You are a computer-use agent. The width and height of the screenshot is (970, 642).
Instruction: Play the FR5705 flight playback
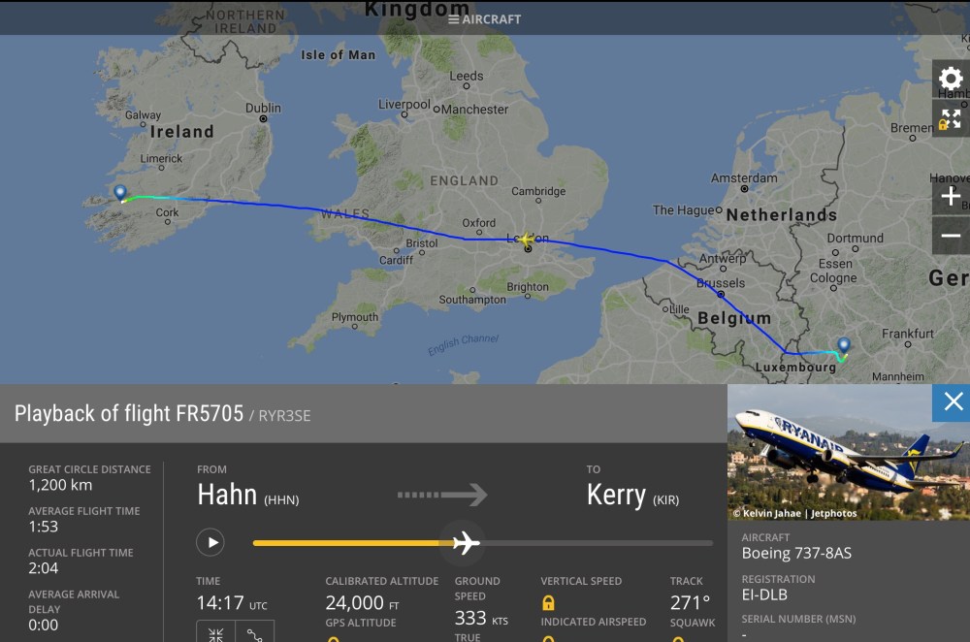210,541
